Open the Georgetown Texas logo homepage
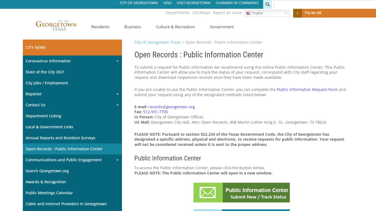The image size is (376, 211). pyautogui.click(x=56, y=26)
